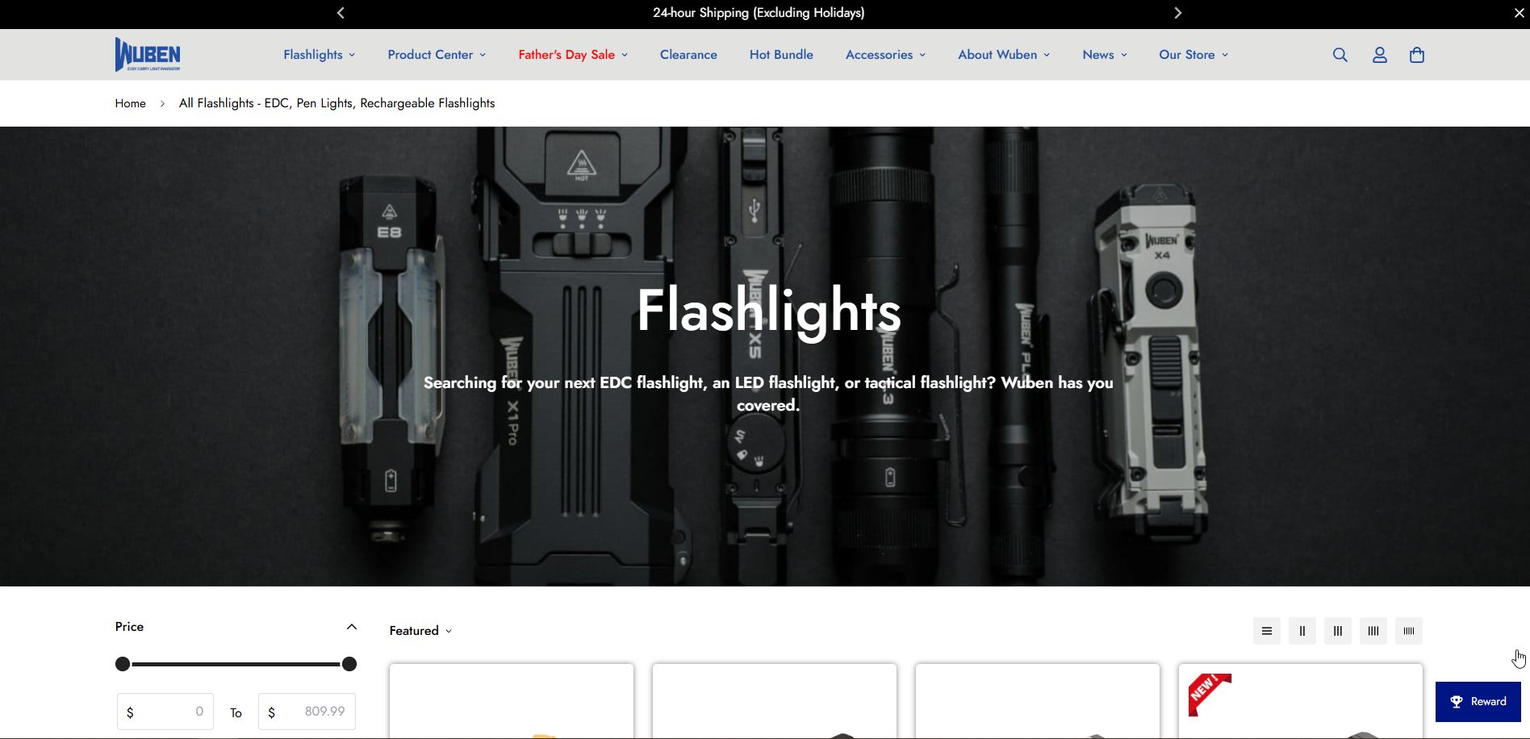Click the 24-hour Shipping announcement text
The width and height of the screenshot is (1530, 739).
click(x=759, y=13)
